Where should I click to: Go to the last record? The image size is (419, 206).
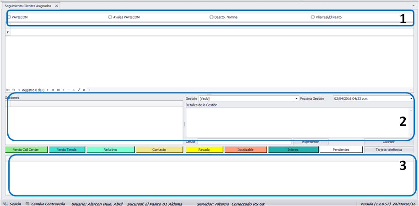click(x=59, y=90)
